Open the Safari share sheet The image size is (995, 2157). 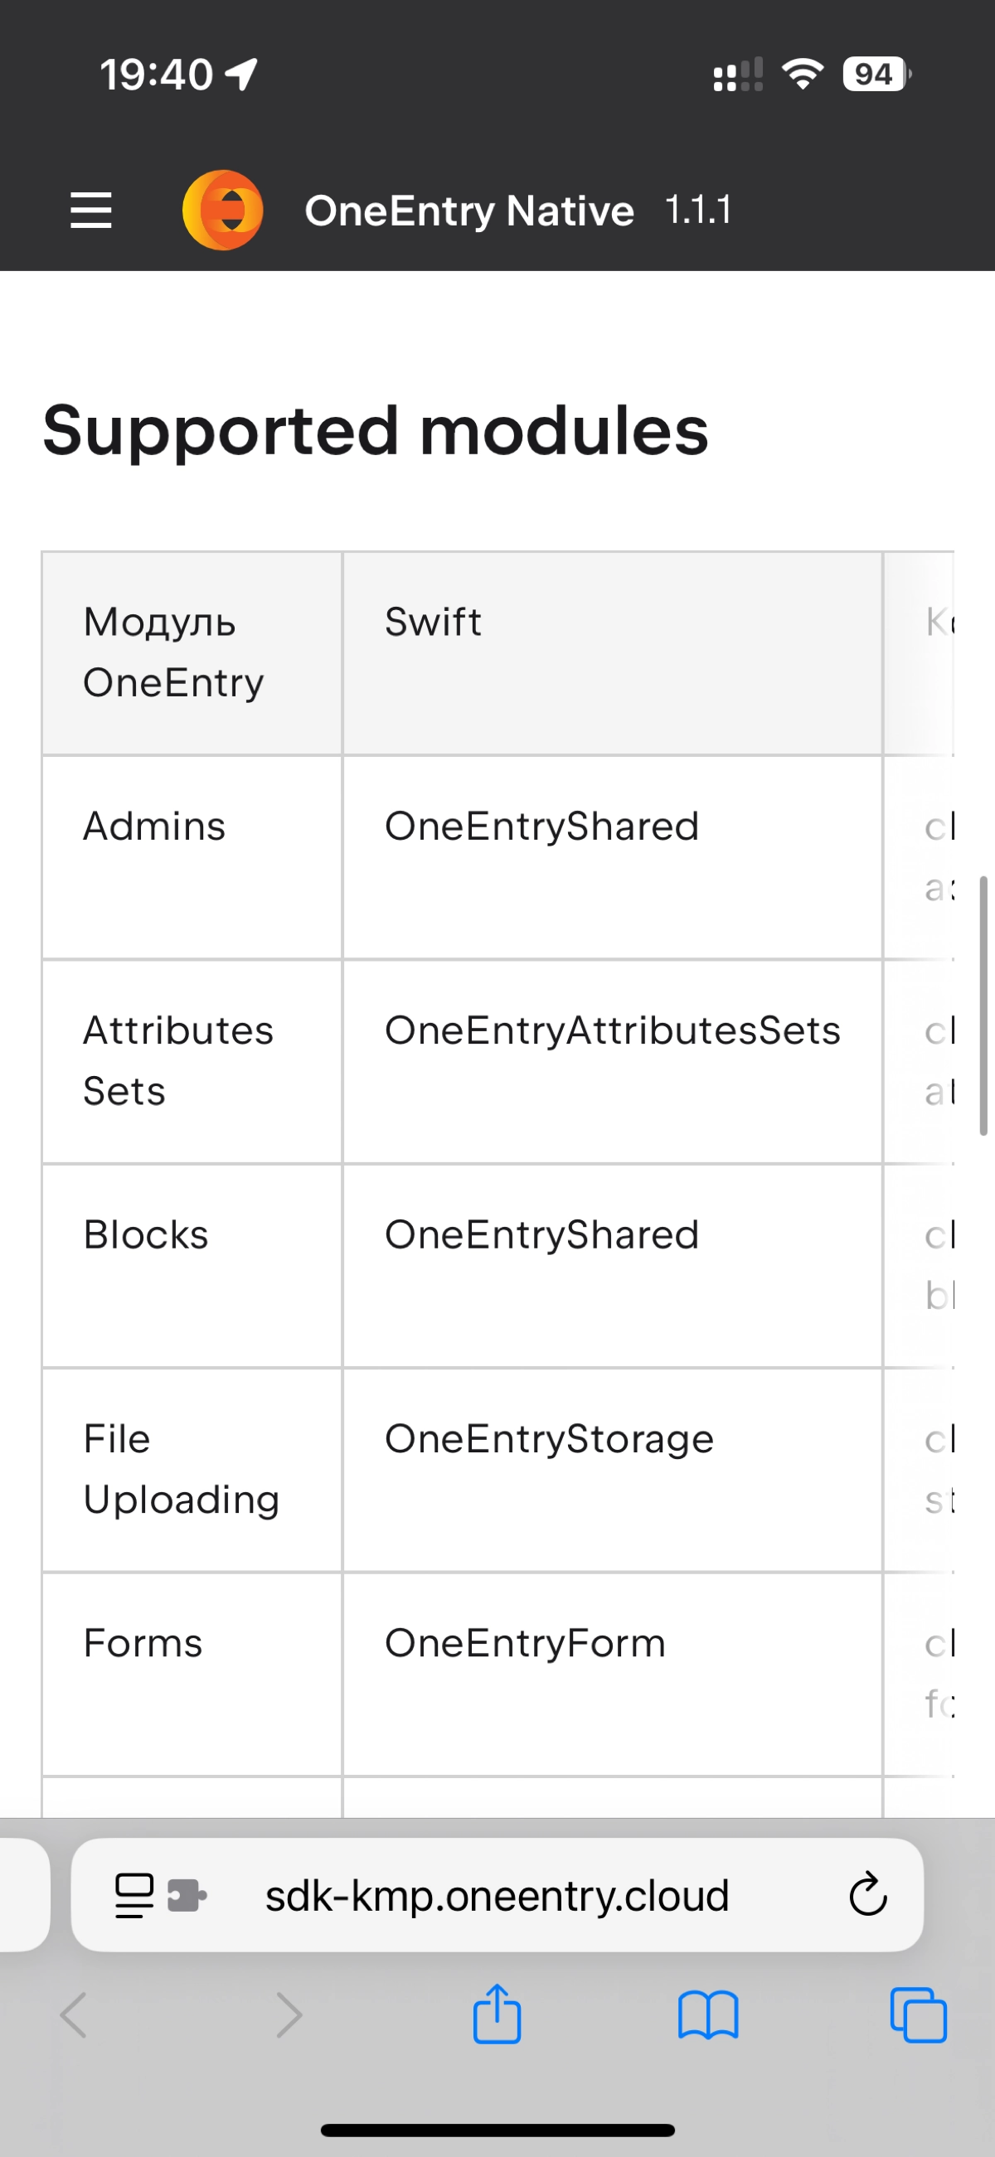pyautogui.click(x=497, y=2014)
